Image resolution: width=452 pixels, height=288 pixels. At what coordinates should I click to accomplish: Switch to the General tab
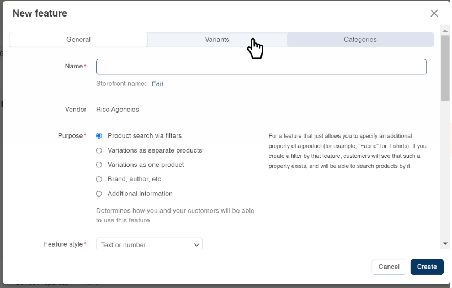(78, 40)
